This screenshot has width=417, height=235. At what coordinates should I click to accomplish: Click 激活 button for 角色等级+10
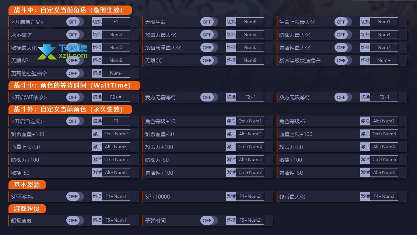pyautogui.click(x=231, y=121)
